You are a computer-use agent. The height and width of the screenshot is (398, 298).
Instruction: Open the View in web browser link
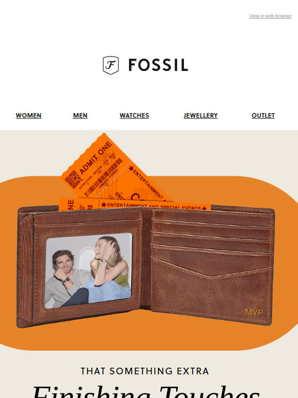270,16
